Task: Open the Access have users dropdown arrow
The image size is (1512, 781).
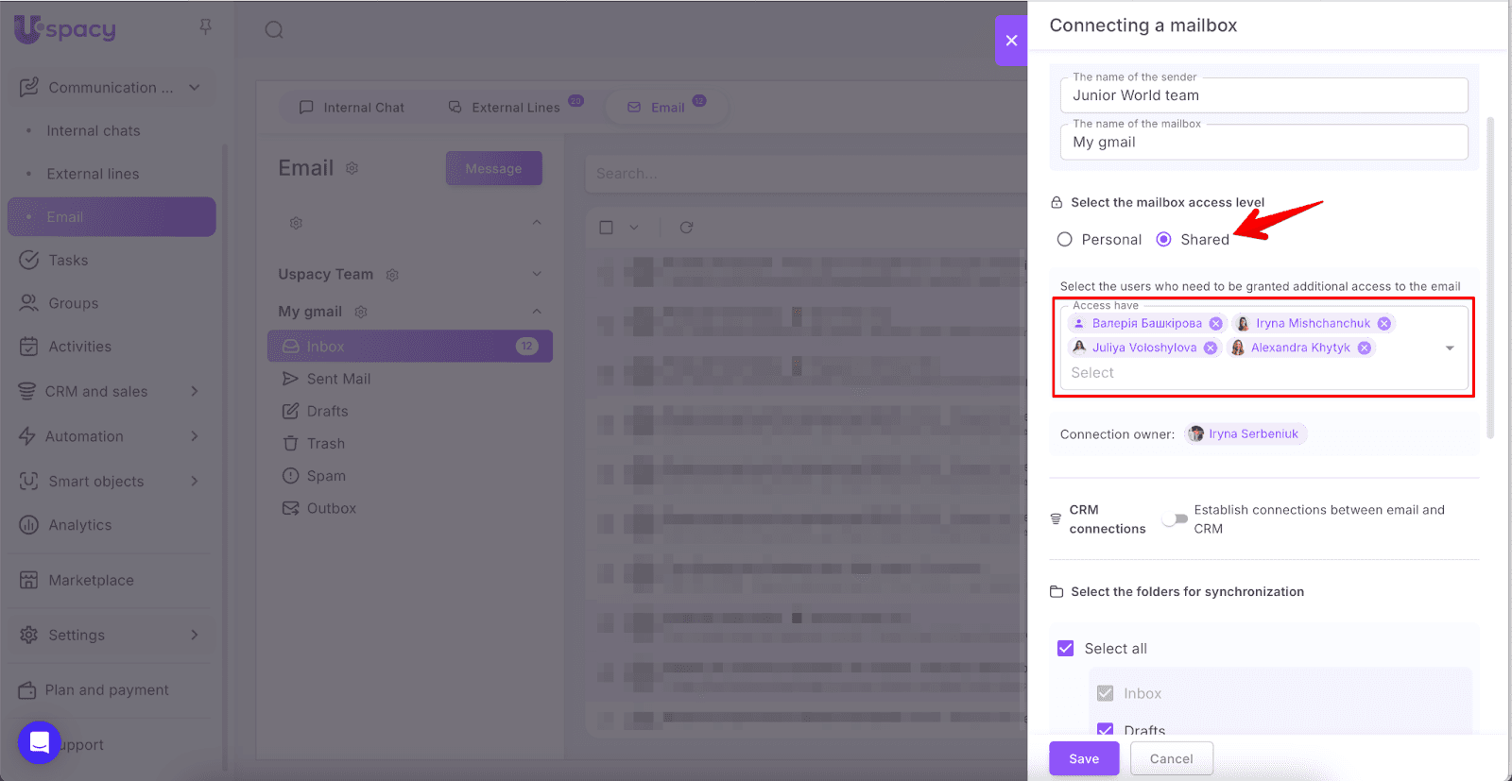Action: click(x=1450, y=348)
